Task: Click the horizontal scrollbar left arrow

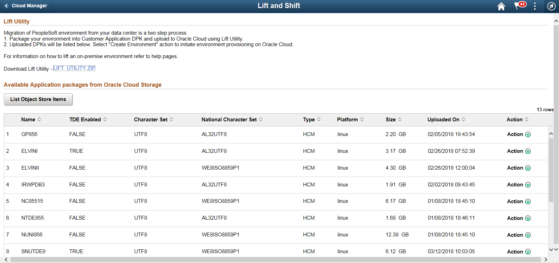Action: (6, 260)
